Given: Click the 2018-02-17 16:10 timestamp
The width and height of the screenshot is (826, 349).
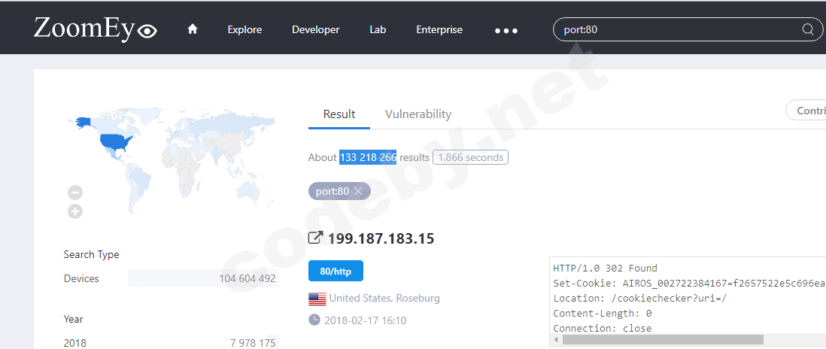Looking at the screenshot, I should (366, 320).
